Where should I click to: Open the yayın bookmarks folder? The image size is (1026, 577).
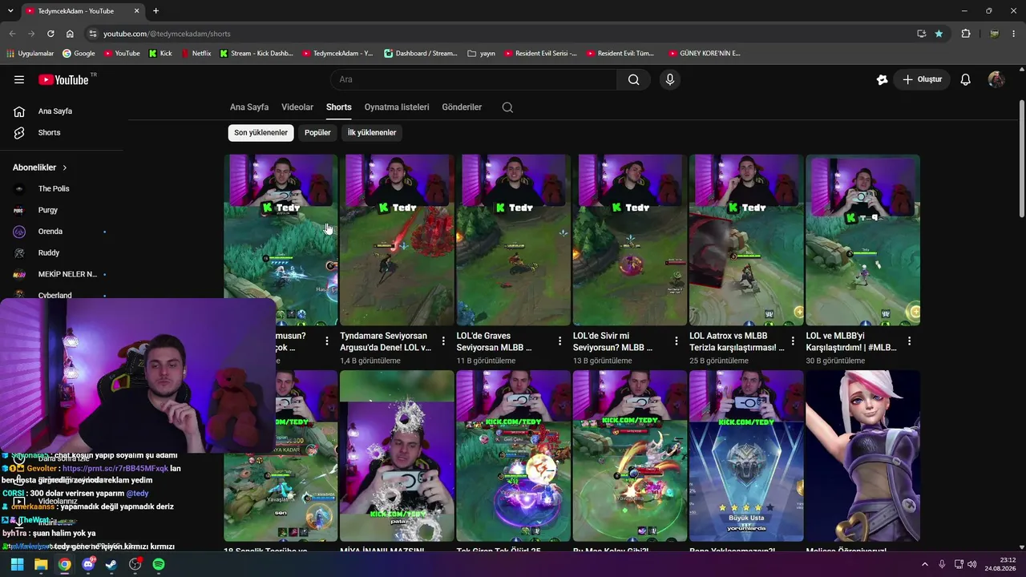(x=482, y=54)
